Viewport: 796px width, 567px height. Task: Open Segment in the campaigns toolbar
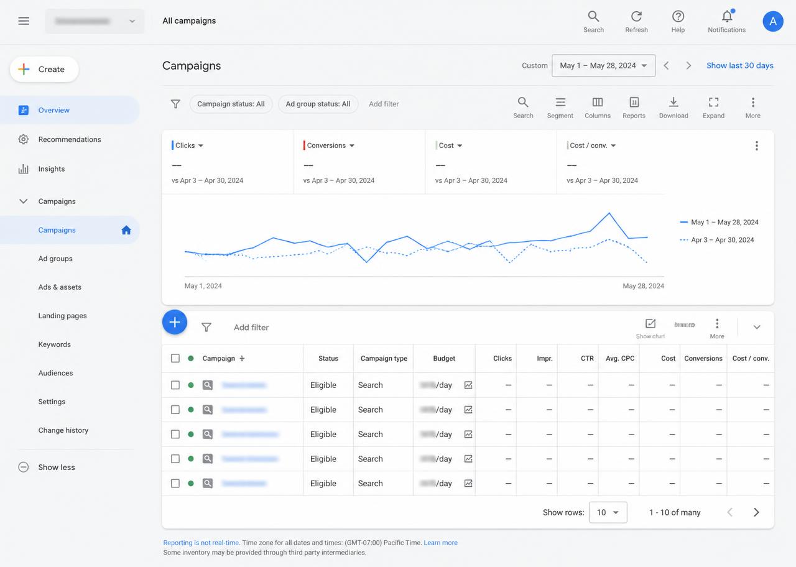(560, 108)
